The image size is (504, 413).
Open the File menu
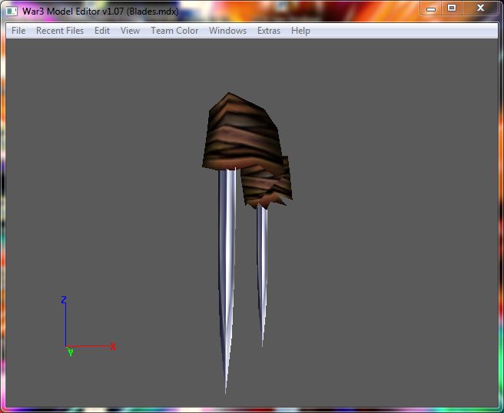18,31
